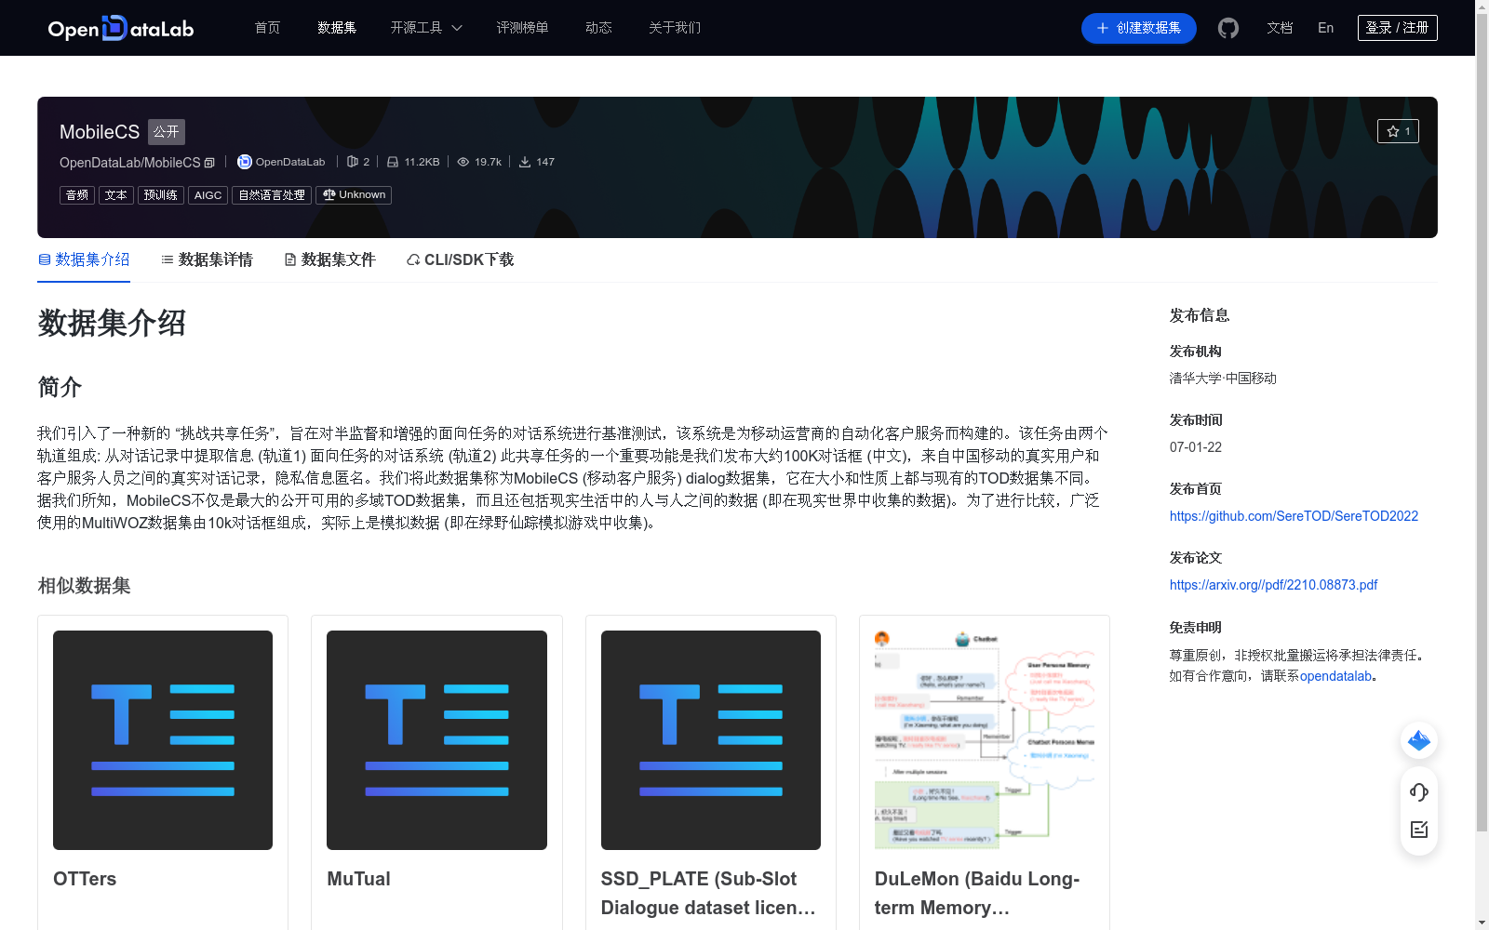Click the blue bird floating icon
This screenshot has height=930, width=1489.
pyautogui.click(x=1419, y=740)
